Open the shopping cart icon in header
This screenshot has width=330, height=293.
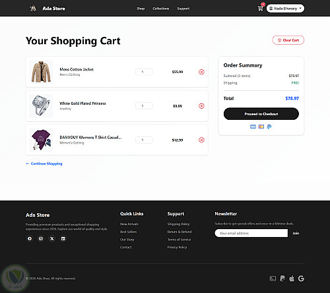(260, 9)
